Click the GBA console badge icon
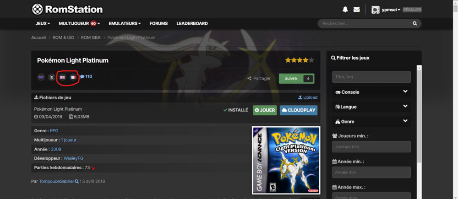Screen dimensions: 458x199 coord(41,77)
